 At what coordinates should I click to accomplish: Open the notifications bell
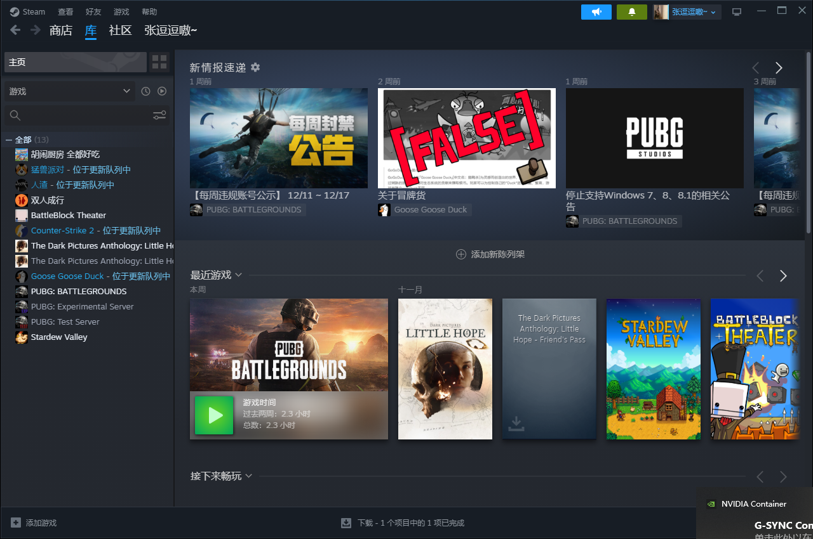[x=632, y=12]
